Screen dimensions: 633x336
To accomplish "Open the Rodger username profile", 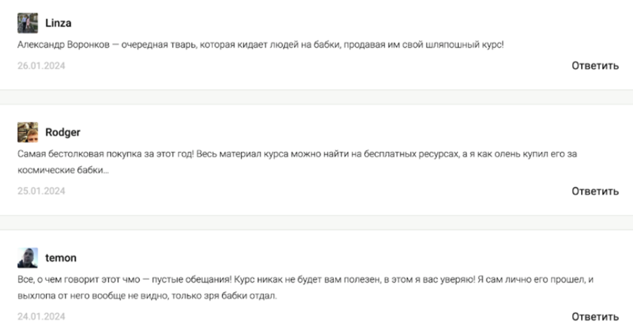I will pyautogui.click(x=63, y=132).
